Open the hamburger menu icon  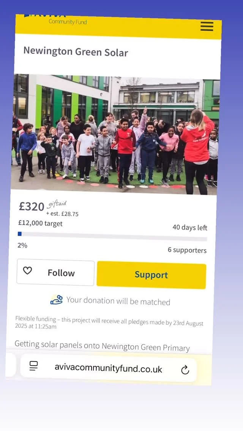(x=207, y=26)
